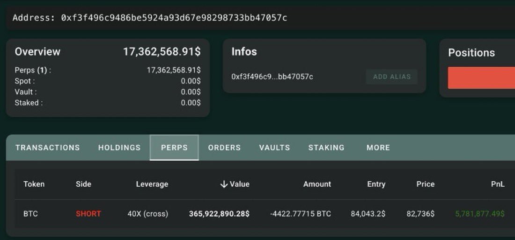The width and height of the screenshot is (515, 240).
Task: Open the STAKING tab
Action: 326,148
